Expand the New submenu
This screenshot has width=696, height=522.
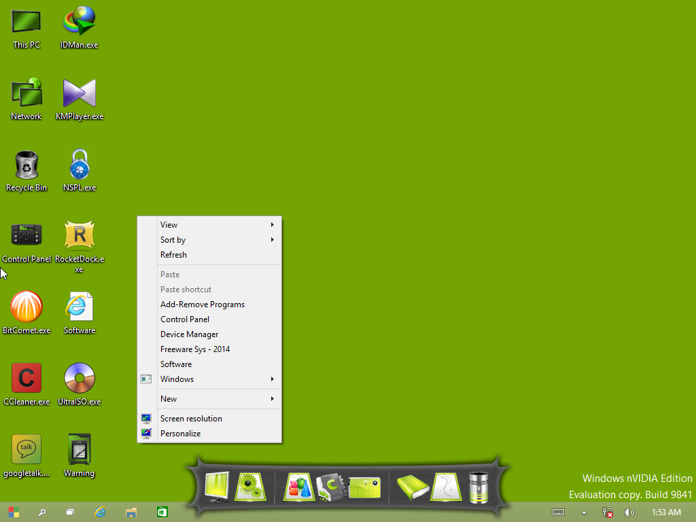click(204, 398)
